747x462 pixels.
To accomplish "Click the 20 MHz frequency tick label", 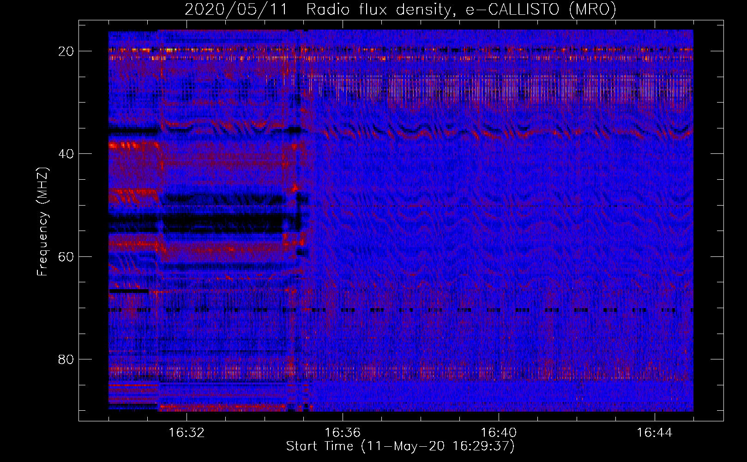I will tap(66, 51).
